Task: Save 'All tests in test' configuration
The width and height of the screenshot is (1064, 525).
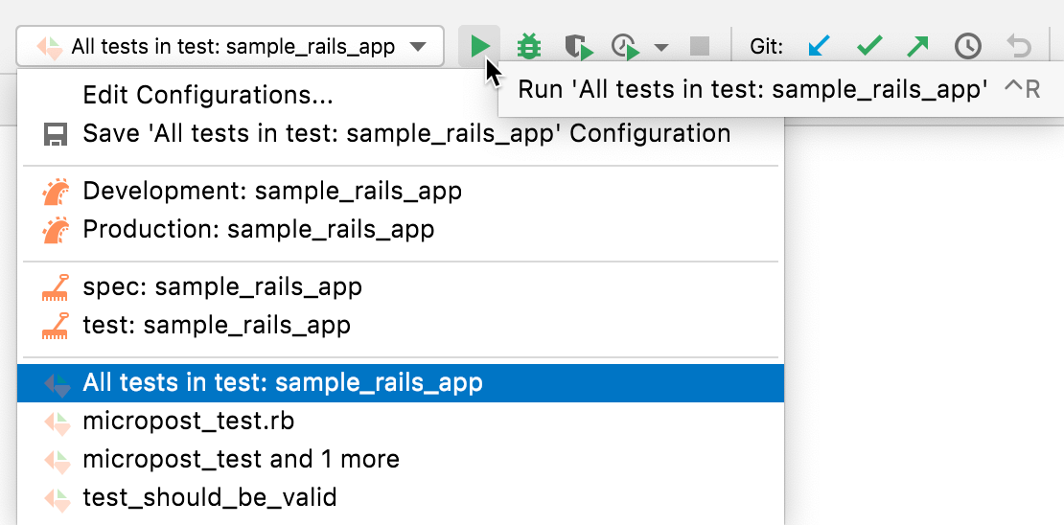Action: [406, 133]
